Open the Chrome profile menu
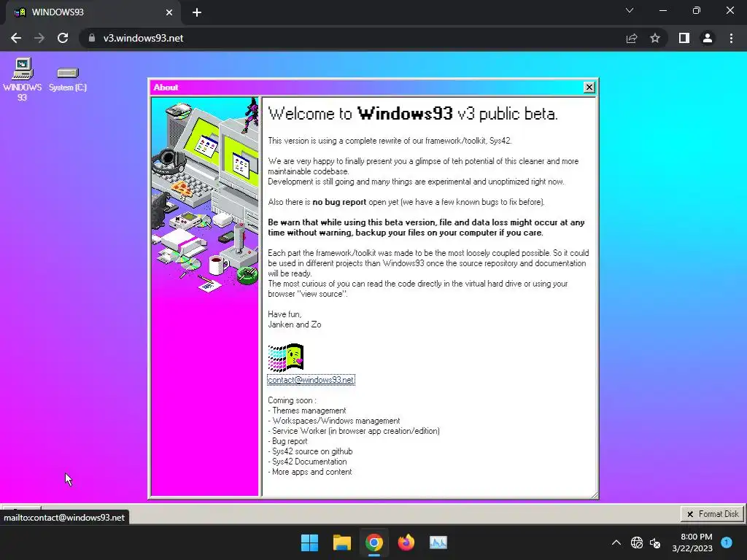 pyautogui.click(x=708, y=38)
